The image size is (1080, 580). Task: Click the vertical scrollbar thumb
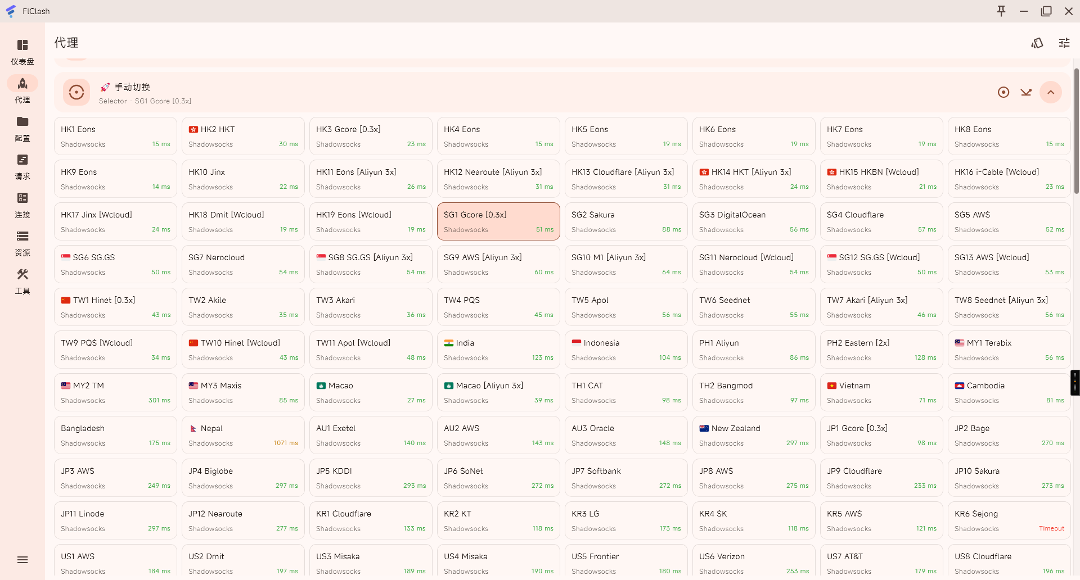click(1077, 131)
